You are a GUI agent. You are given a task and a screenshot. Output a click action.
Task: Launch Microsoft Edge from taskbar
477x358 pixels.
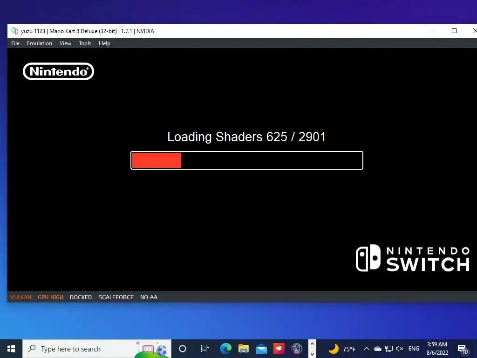pyautogui.click(x=226, y=349)
